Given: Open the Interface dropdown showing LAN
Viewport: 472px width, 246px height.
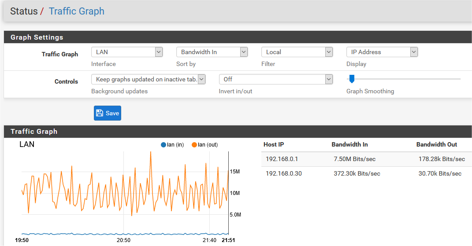Looking at the screenshot, I should point(127,52).
